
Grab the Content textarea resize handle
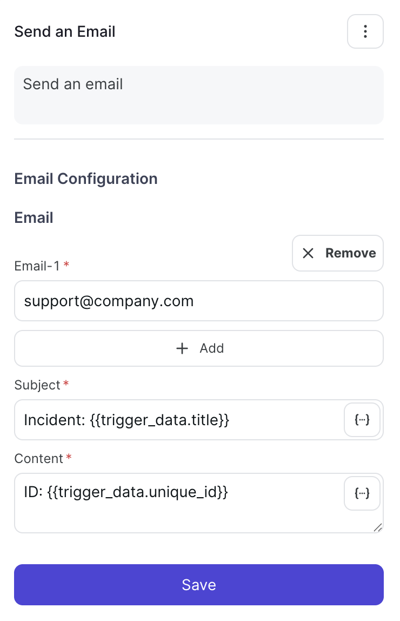(378, 527)
